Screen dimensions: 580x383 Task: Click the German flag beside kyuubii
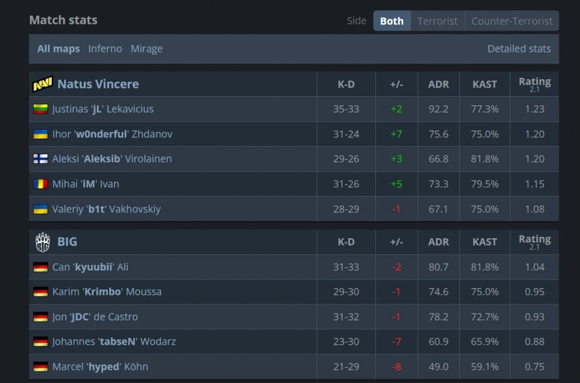click(x=40, y=267)
